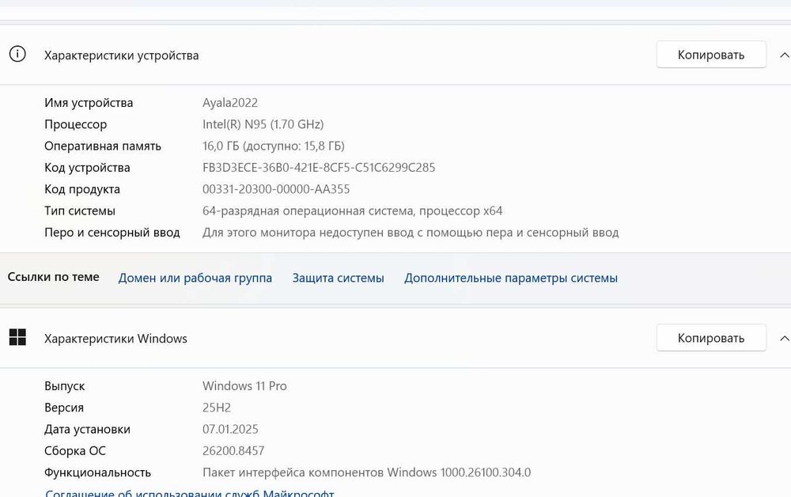Open Защита системы link

pyautogui.click(x=338, y=278)
